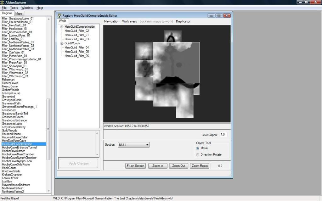Select HeroGuild_Filler_05 in the tree
Image resolution: width=322 pixels, height=201 pixels.
(x=76, y=52)
